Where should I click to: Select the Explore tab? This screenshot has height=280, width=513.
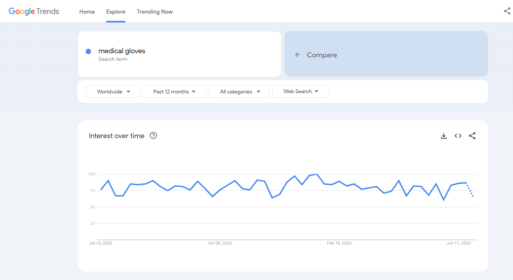coord(116,12)
